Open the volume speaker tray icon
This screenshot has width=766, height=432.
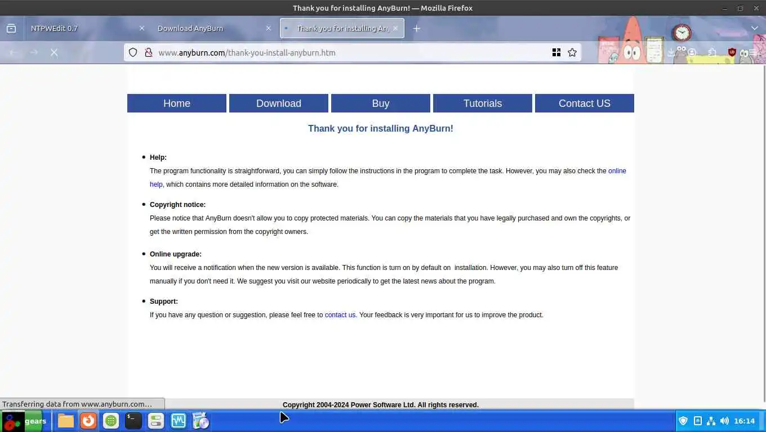[x=724, y=421]
